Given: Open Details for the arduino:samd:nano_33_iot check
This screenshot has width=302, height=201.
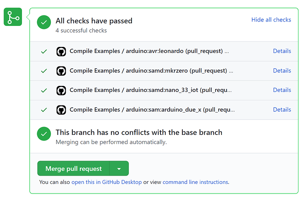Looking at the screenshot, I should 282,90.
